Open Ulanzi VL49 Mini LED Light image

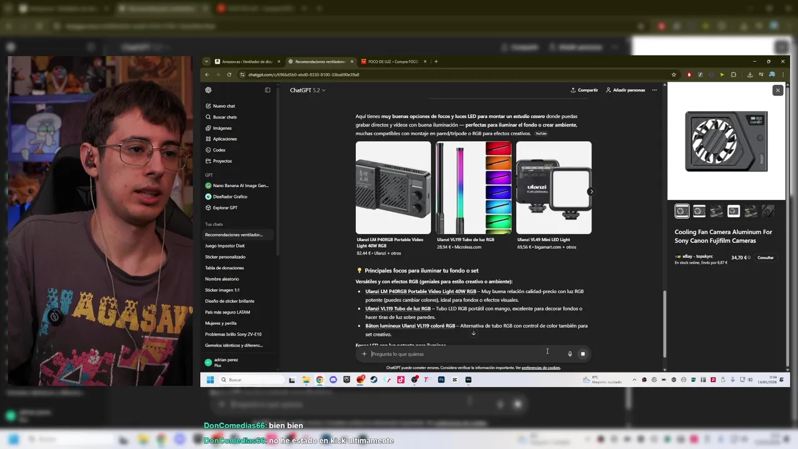tap(554, 188)
